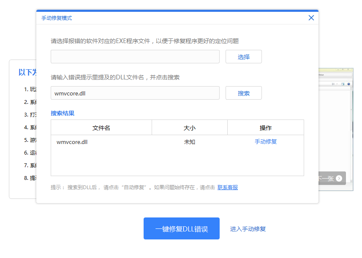Screen dimensions: 362x258
Task: Click the blue split-view icon in preview toolbar
Action: [342, 84]
